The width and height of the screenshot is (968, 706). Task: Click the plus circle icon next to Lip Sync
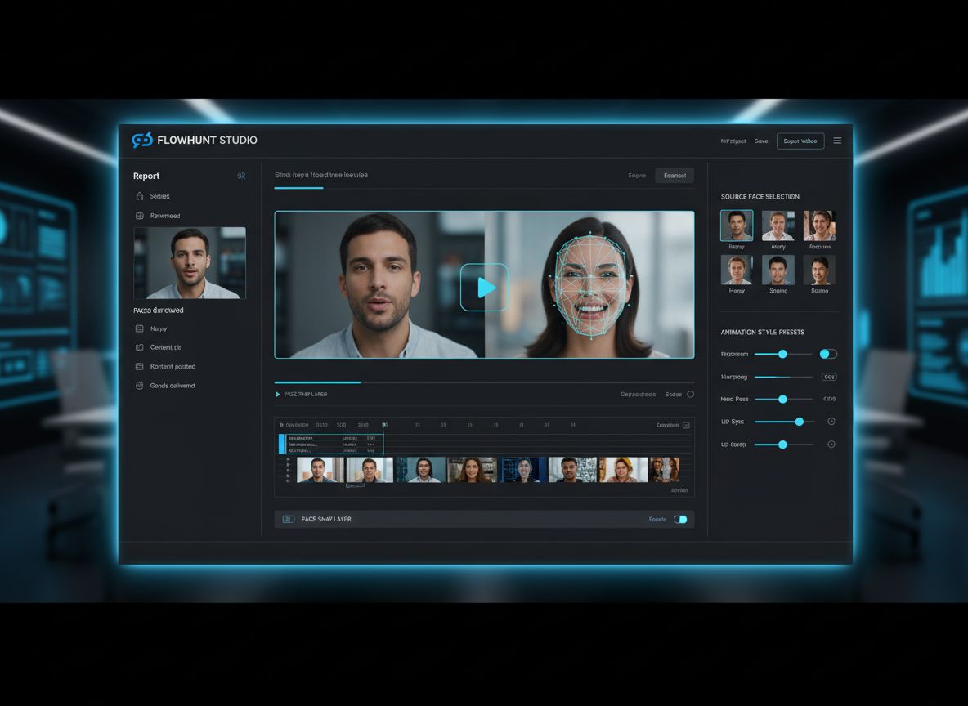(x=831, y=422)
